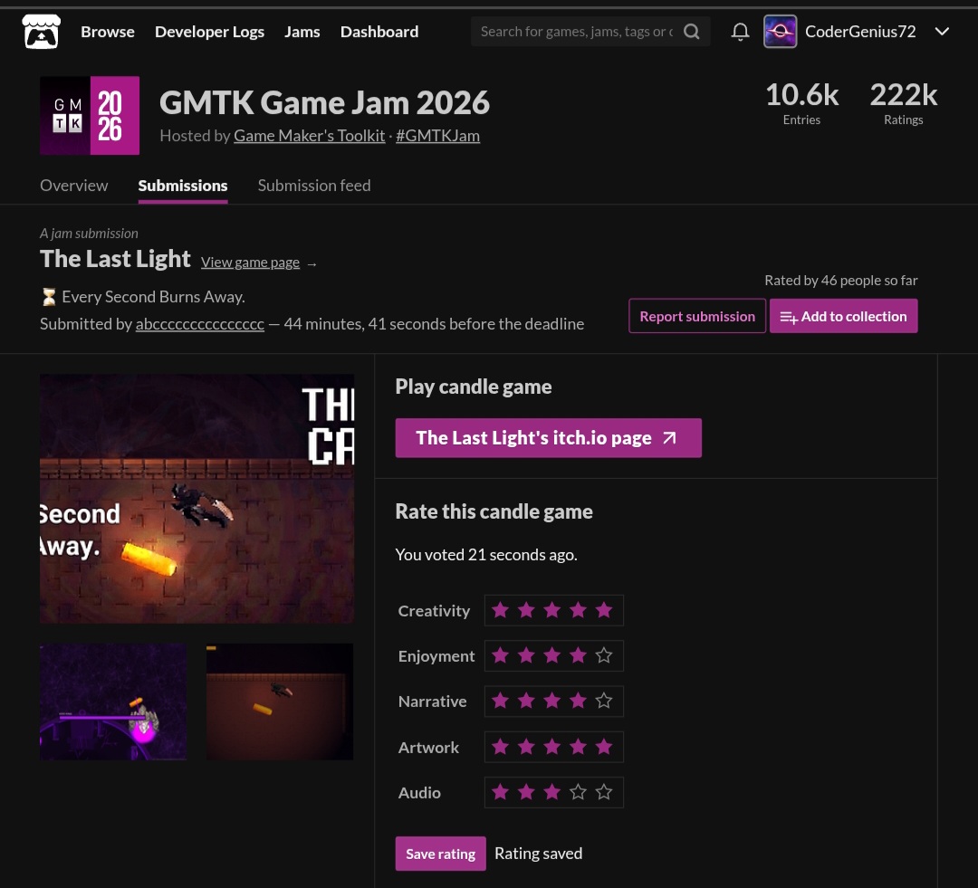Image resolution: width=978 pixels, height=888 pixels.
Task: Set Narrative rating to two stars
Action: point(526,701)
